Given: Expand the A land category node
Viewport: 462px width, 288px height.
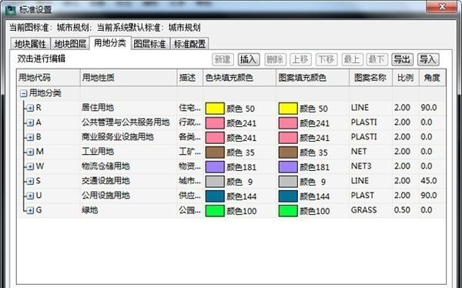Looking at the screenshot, I should pos(30,122).
